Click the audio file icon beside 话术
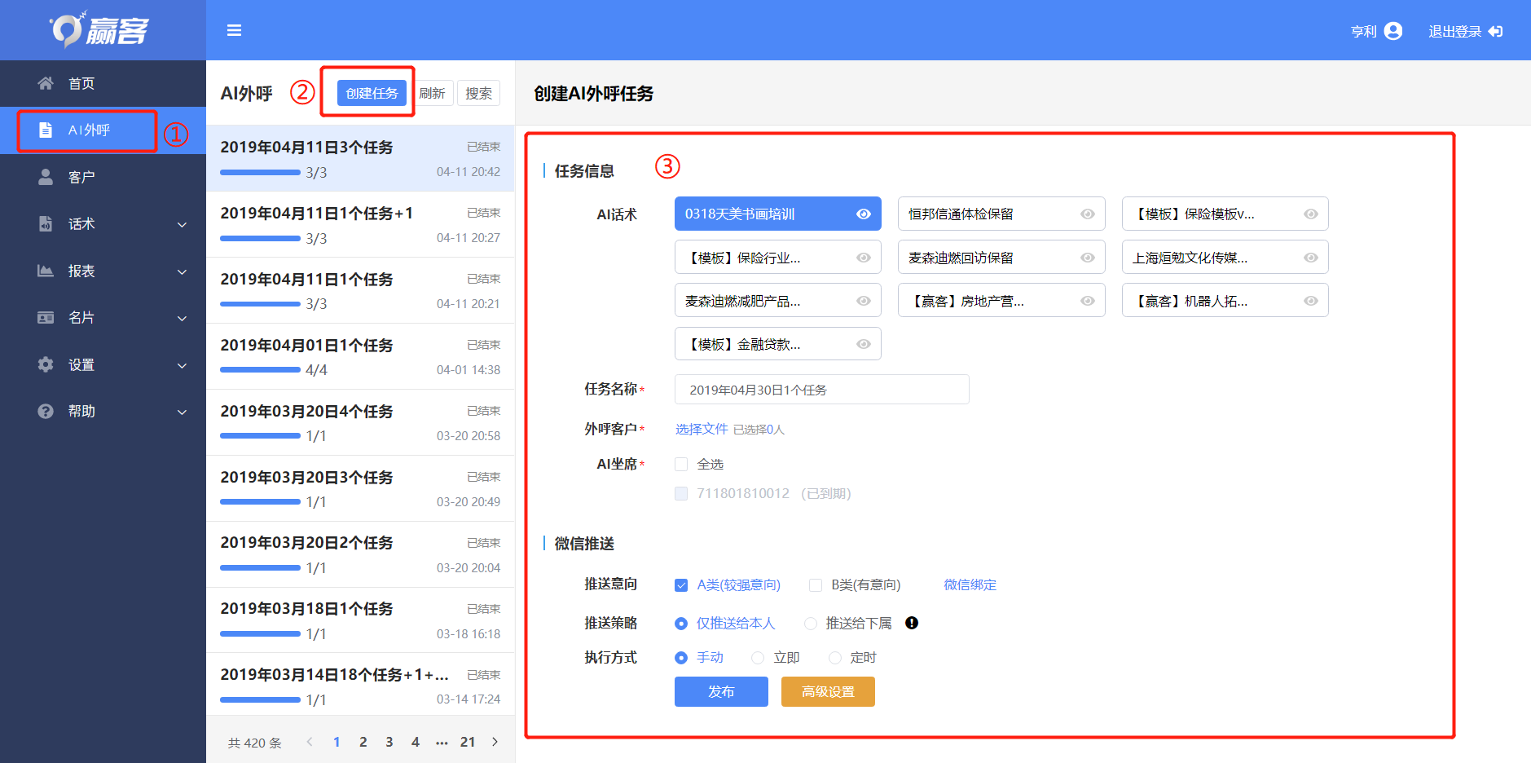 (x=46, y=223)
